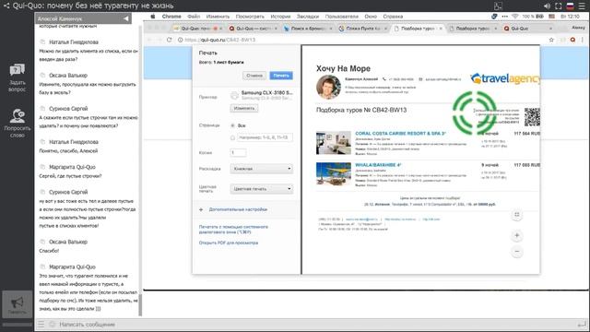
Task: Send chat message with the enter icon
Action: point(582,324)
